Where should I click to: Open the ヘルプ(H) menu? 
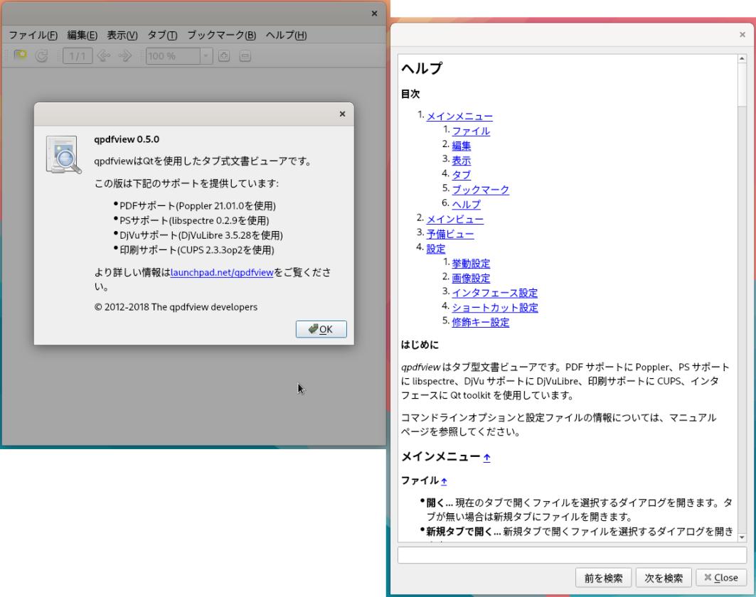[x=286, y=35]
